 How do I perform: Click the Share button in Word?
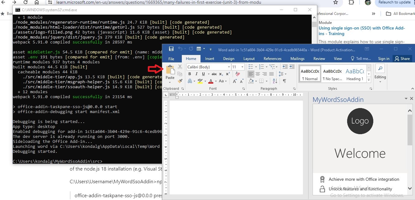click(402, 59)
